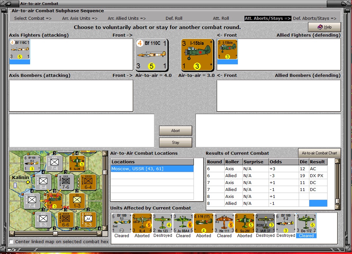Click the Locations column header
This screenshot has height=254, width=352.
pyautogui.click(x=152, y=162)
